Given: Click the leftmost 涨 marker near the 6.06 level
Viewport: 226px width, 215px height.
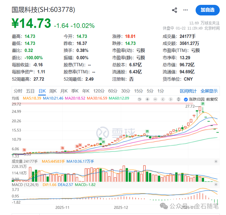Looking at the screenshot, I should 24,150.
